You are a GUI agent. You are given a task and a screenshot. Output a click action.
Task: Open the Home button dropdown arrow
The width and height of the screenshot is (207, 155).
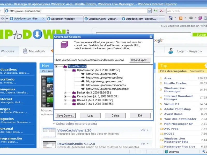pyautogui.click(x=175, y=18)
